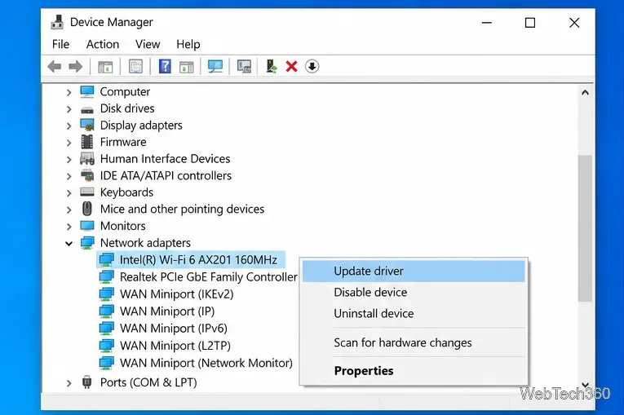Click the Properties sheet toolbar icon
Image resolution: width=624 pixels, height=415 pixels.
click(135, 66)
